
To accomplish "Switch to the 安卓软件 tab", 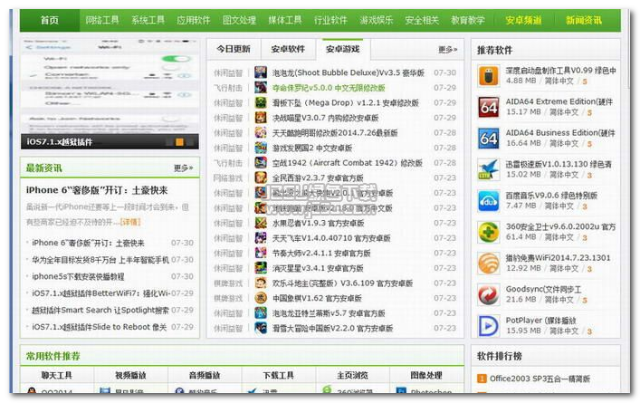I will (x=288, y=49).
